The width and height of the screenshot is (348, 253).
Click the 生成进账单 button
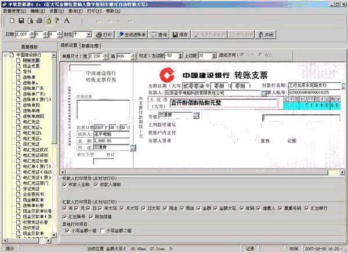click(132, 35)
